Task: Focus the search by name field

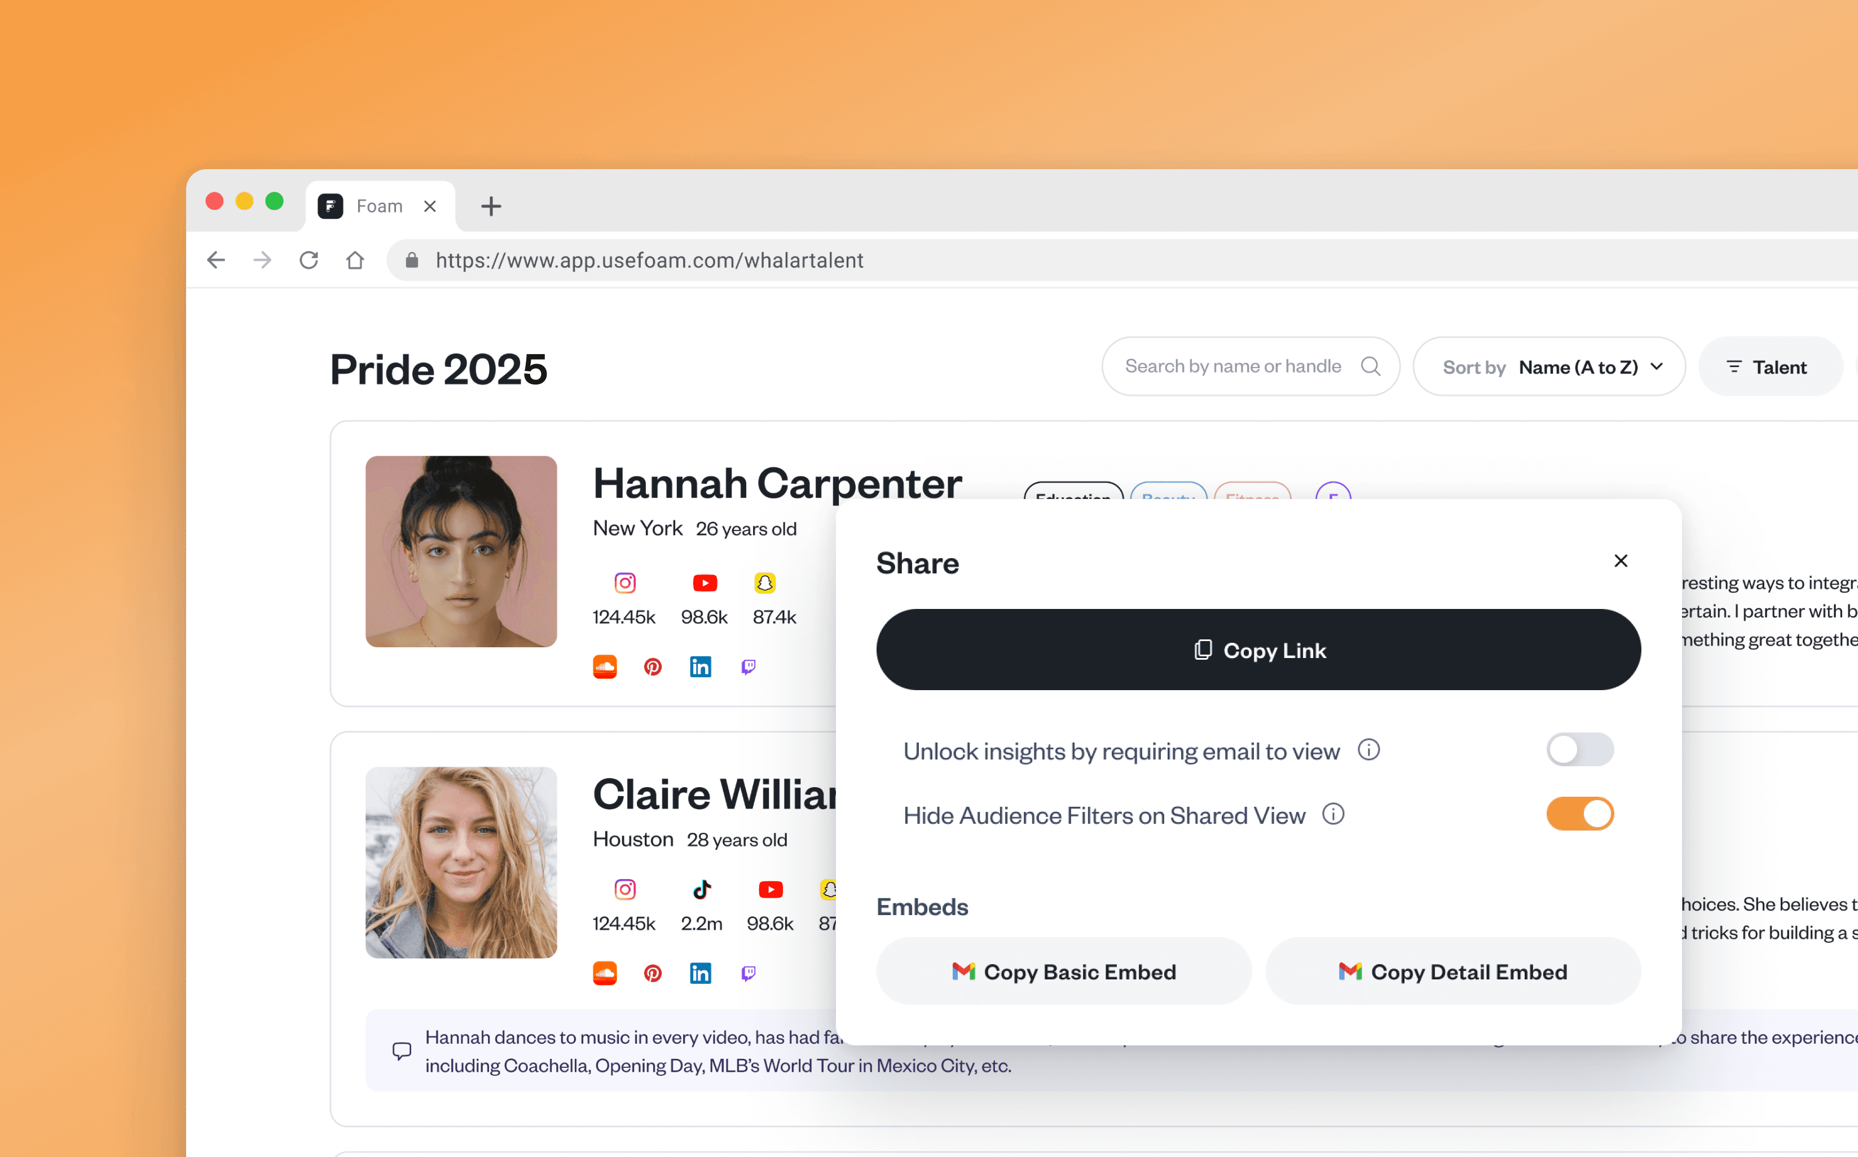Action: coord(1232,366)
